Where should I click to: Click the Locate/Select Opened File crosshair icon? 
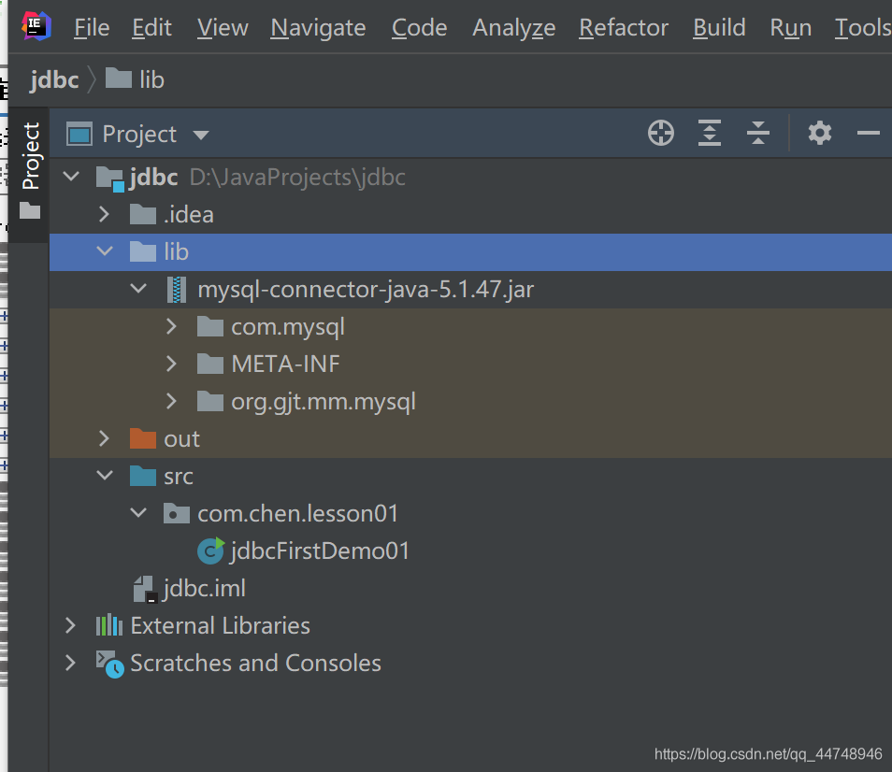click(x=660, y=134)
